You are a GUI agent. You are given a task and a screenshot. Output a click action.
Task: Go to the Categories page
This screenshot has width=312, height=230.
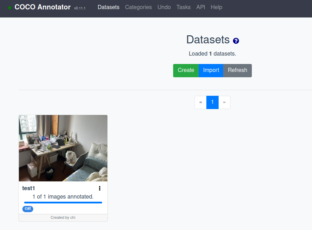point(138,7)
